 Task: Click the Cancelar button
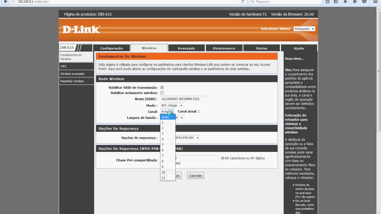[196, 176]
